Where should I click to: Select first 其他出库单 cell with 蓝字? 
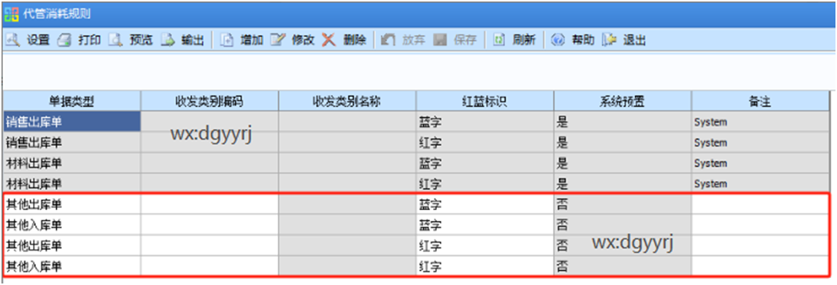71,205
